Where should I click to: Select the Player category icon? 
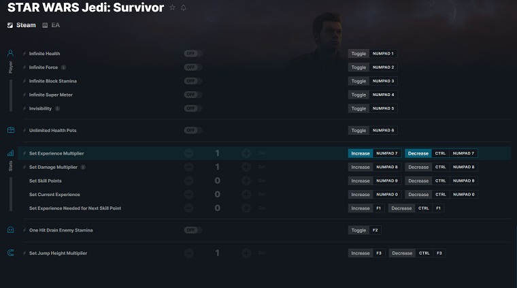coord(11,53)
